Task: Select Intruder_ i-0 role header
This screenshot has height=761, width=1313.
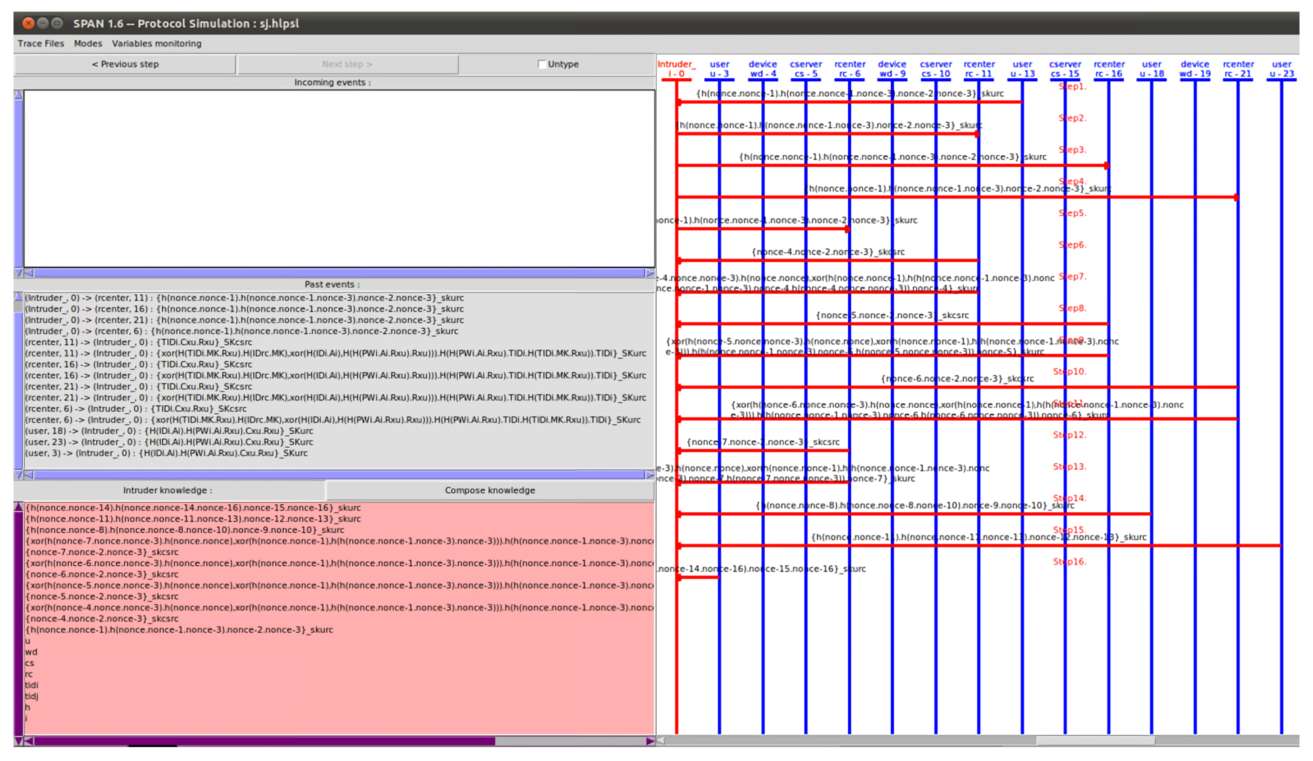Action: pyautogui.click(x=676, y=69)
